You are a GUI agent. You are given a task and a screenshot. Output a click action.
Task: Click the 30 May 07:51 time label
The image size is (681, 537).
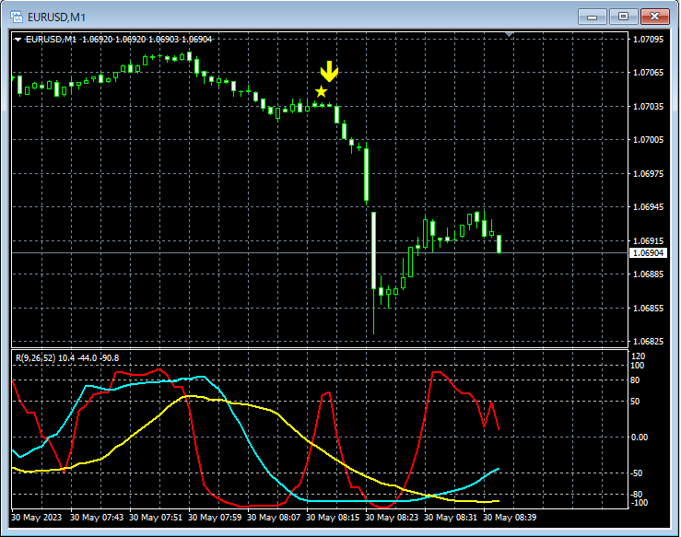[156, 518]
